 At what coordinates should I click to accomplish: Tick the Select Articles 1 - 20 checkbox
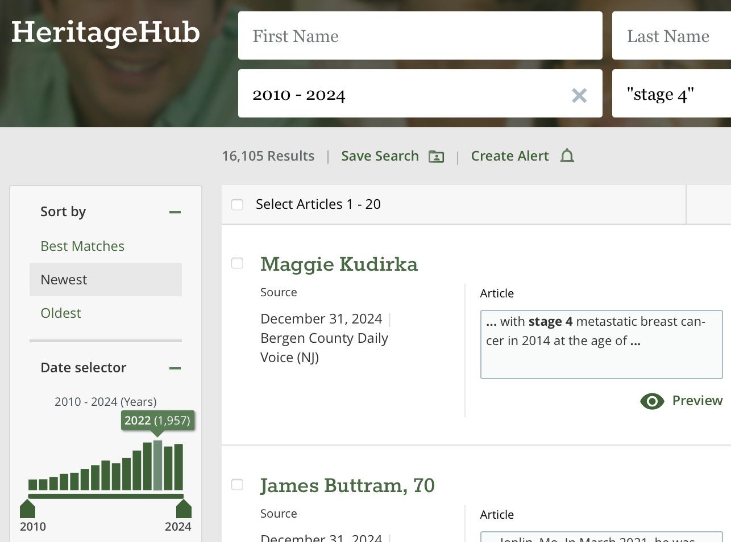238,204
